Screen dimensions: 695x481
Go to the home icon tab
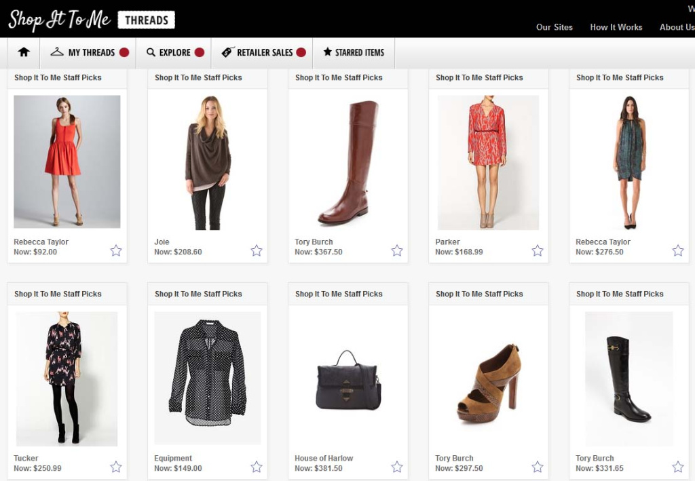[x=24, y=53]
